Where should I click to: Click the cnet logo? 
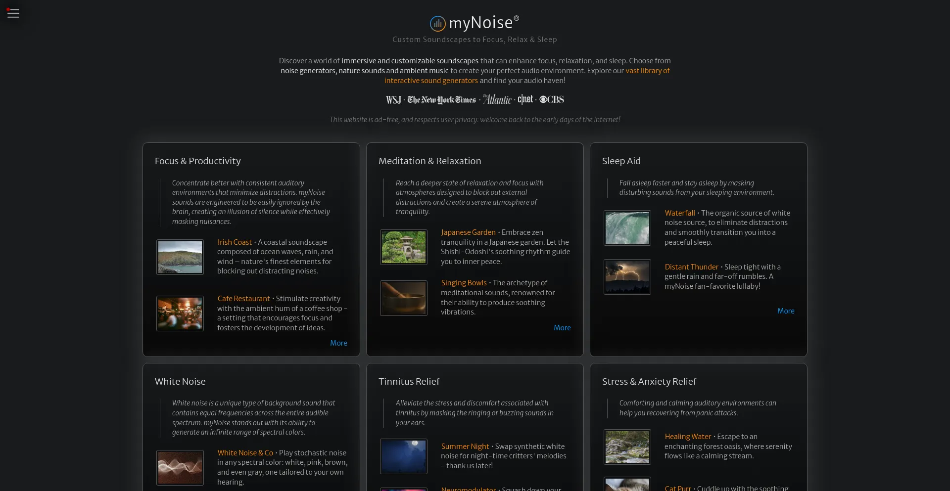(x=525, y=99)
